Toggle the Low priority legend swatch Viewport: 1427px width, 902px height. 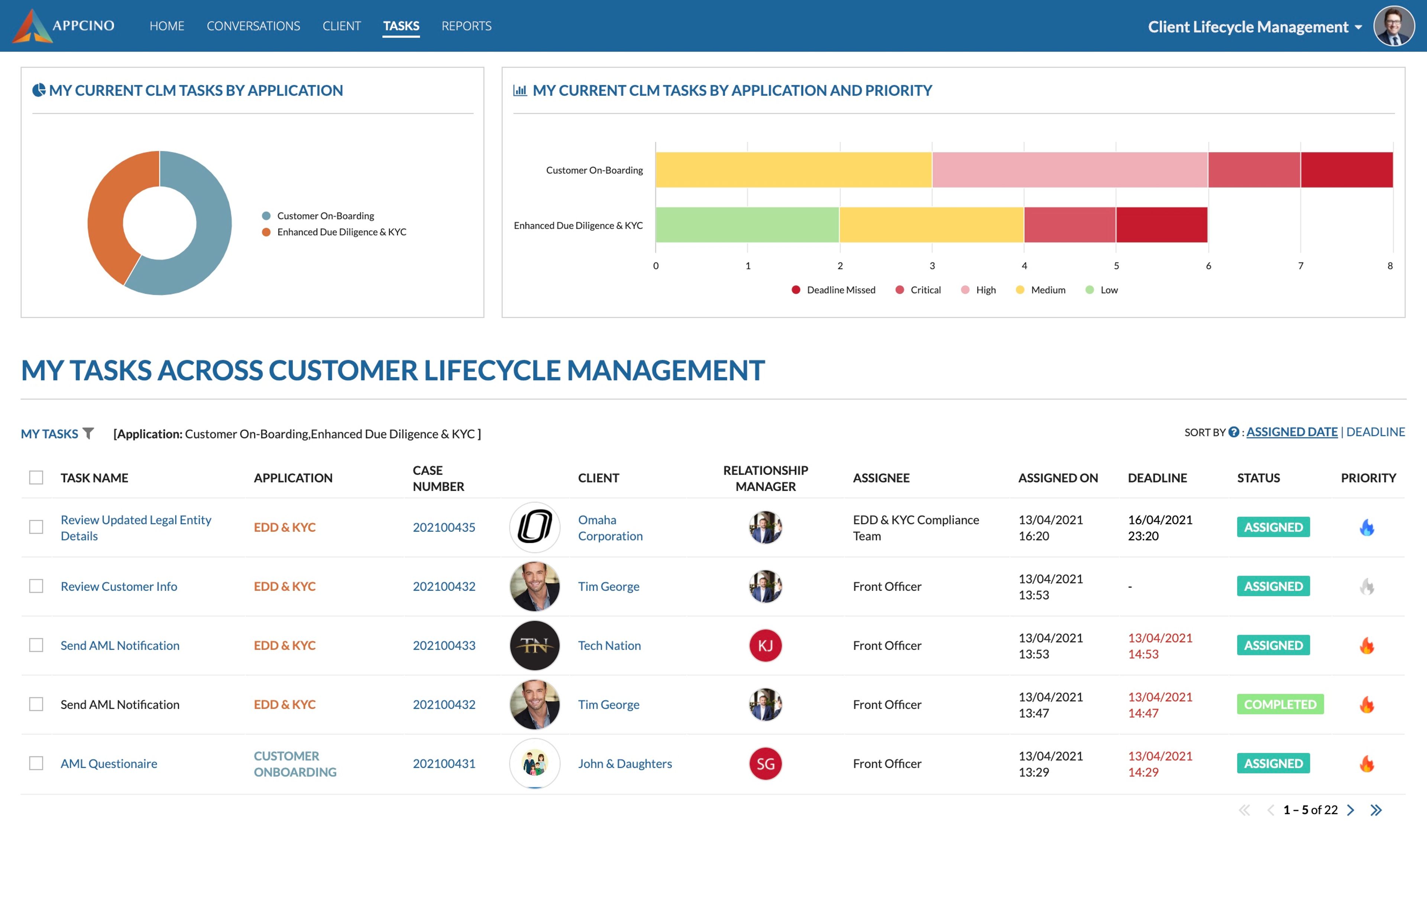[1089, 290]
